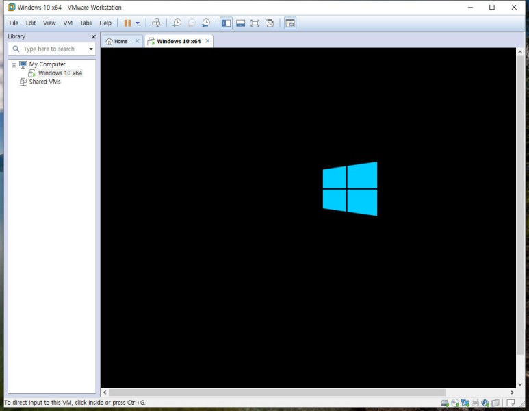Open the message log icon
This screenshot has height=411, width=529.
tap(511, 403)
